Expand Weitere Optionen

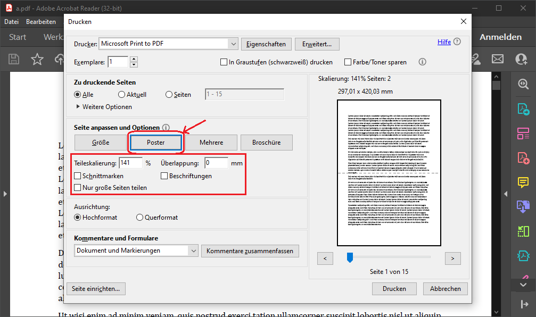(104, 107)
